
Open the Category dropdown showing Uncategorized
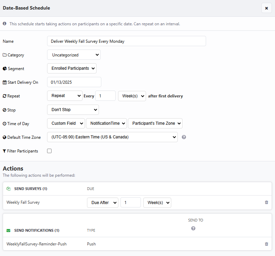point(74,55)
